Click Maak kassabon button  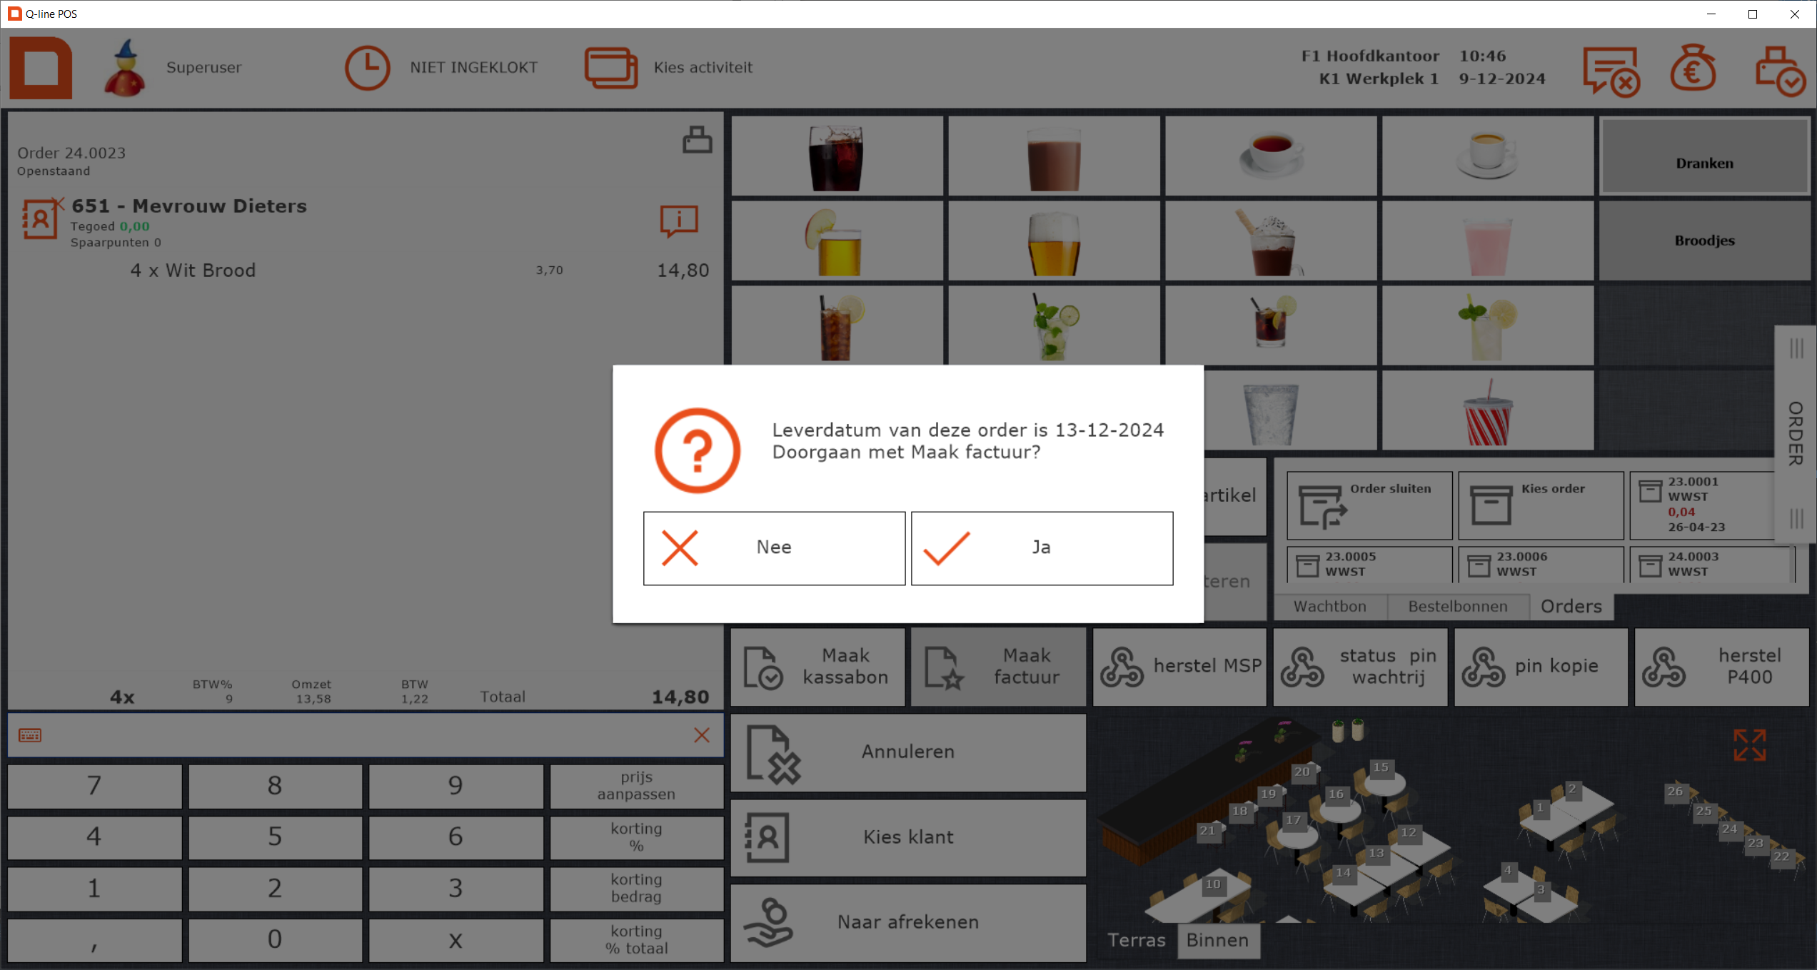tap(818, 667)
